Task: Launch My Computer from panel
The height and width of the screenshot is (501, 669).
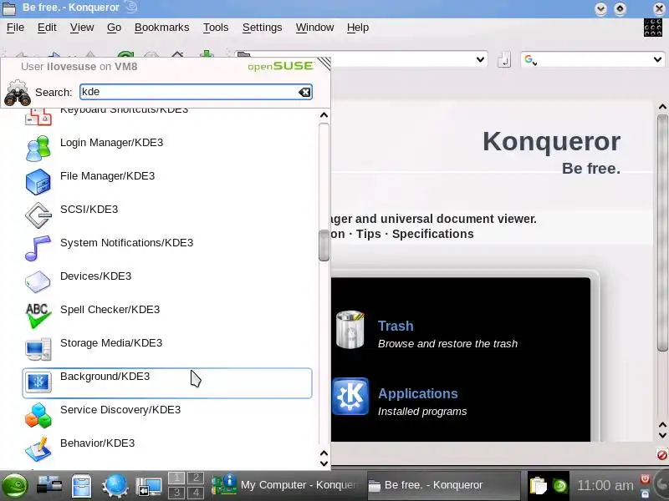Action: pyautogui.click(x=49, y=486)
